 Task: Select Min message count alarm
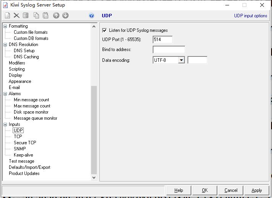31,100
